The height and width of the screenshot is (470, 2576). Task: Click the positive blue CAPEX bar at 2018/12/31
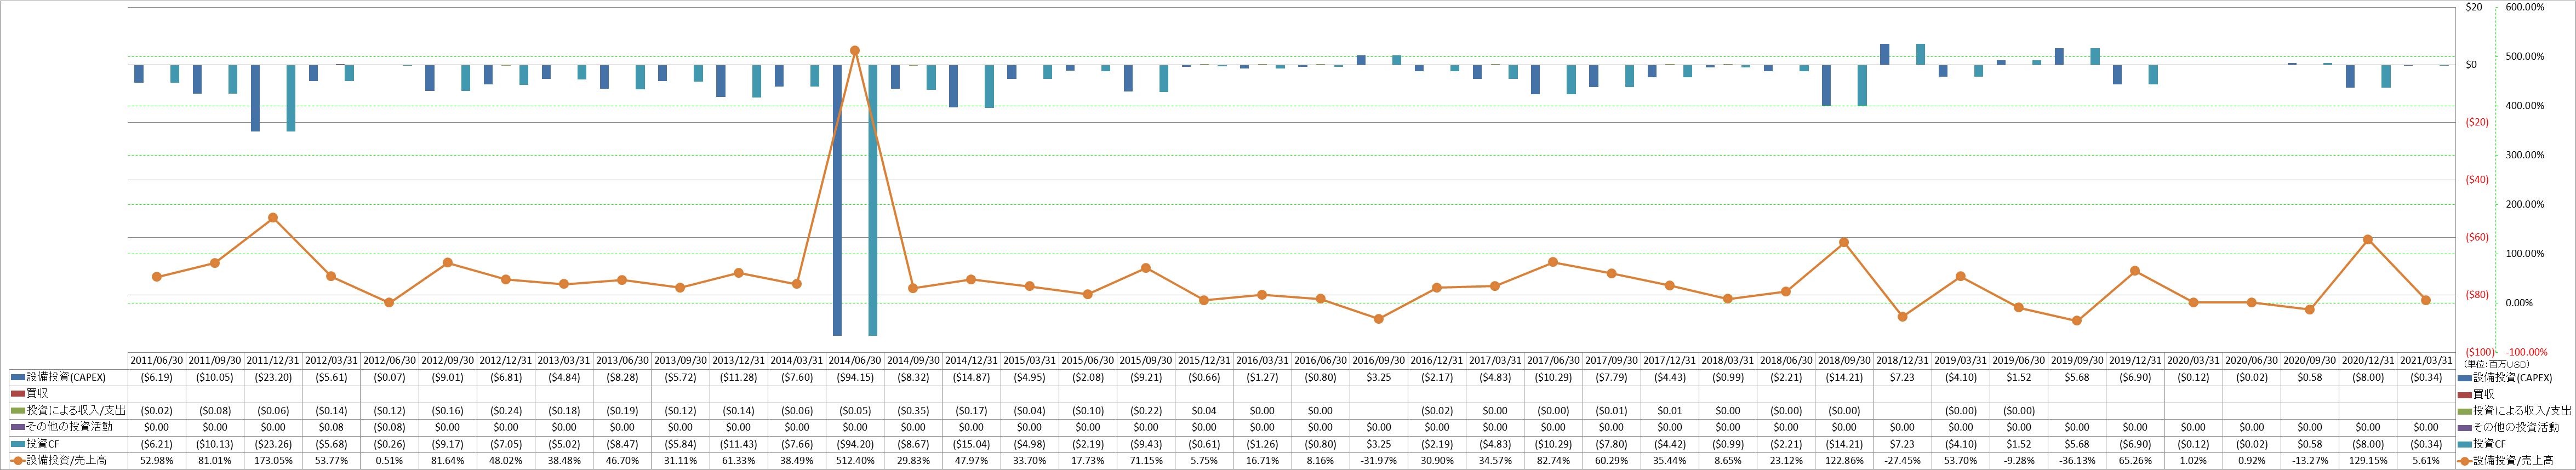pos(1885,55)
